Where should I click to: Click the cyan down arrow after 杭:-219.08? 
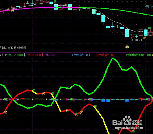(24, 55)
